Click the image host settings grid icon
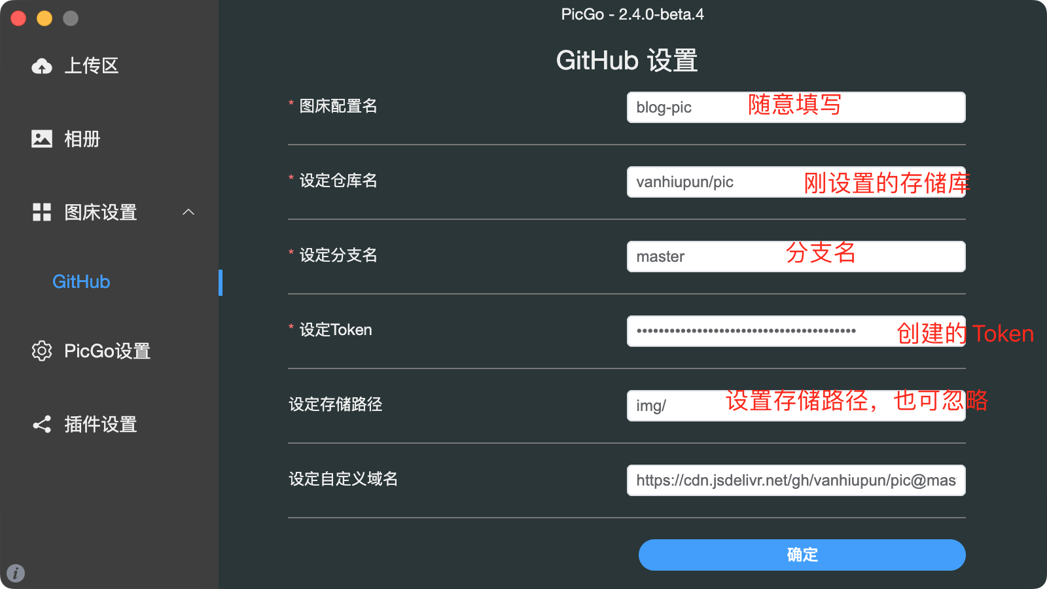The height and width of the screenshot is (589, 1047). pos(42,212)
